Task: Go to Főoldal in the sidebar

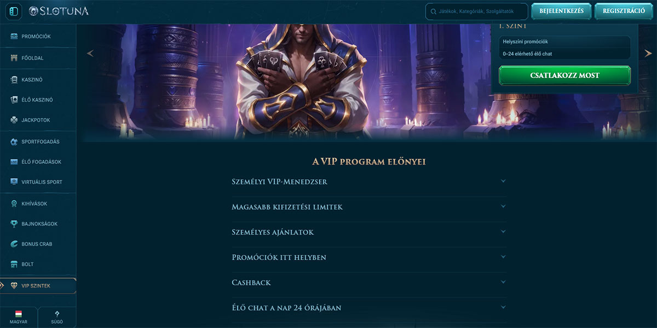Action: pyautogui.click(x=32, y=58)
